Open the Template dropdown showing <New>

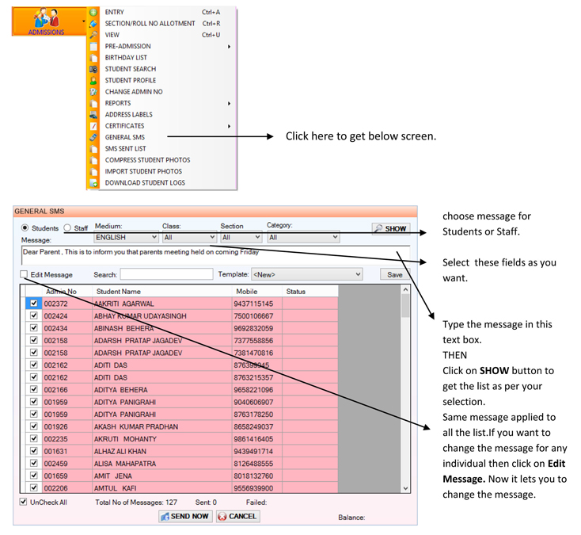pyautogui.click(x=307, y=274)
